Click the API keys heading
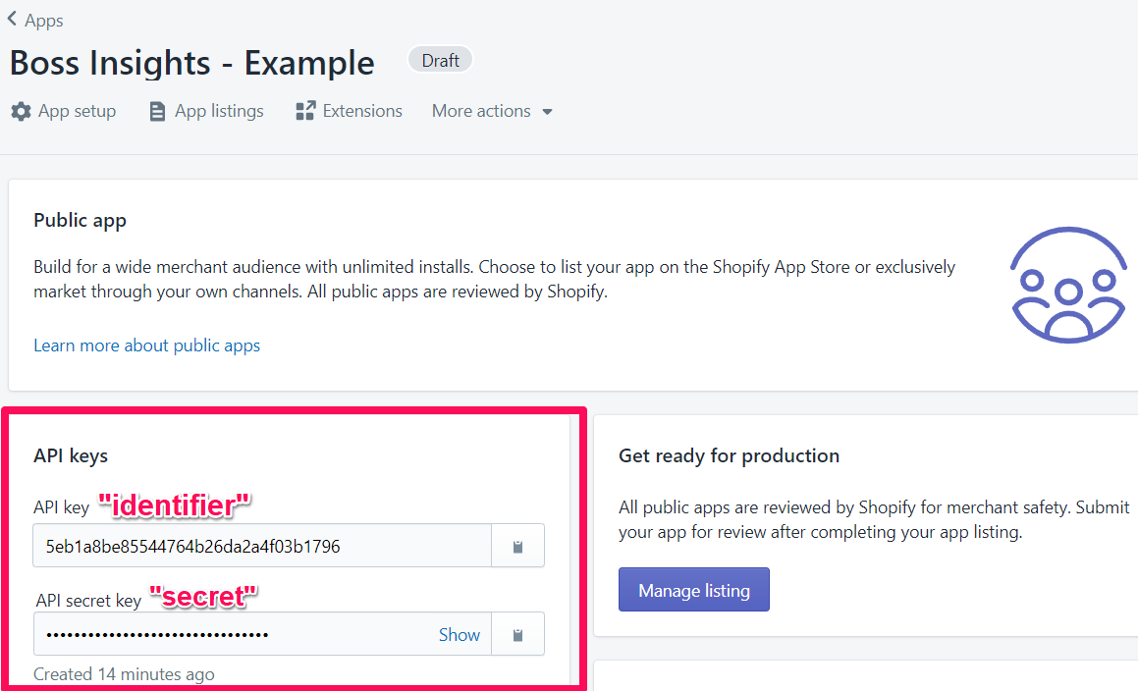Viewport: 1138px width, 691px height. click(x=71, y=455)
